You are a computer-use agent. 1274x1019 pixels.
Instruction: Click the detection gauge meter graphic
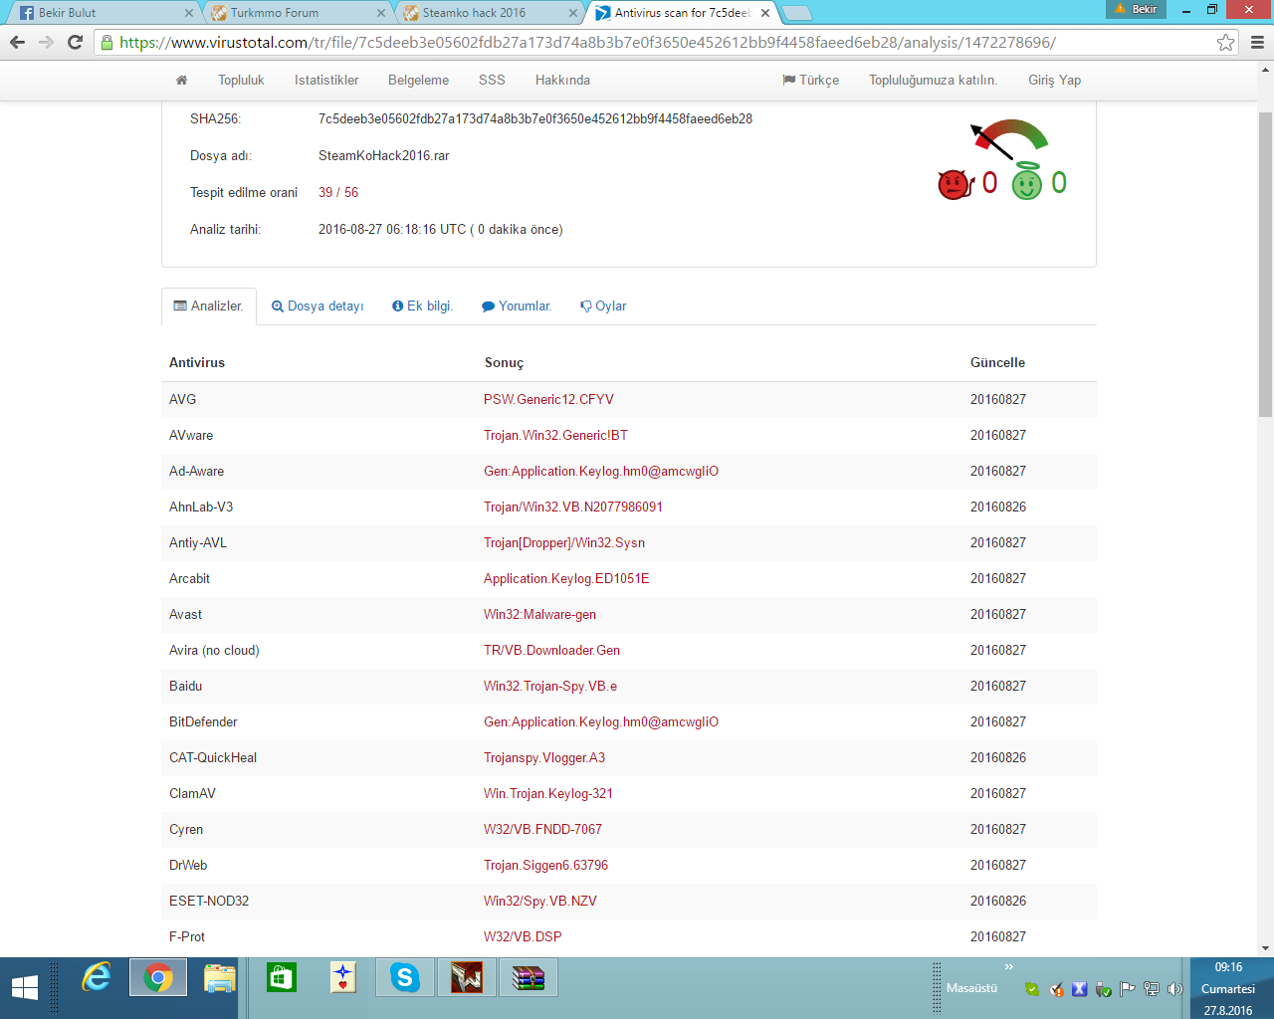pyautogui.click(x=1009, y=139)
